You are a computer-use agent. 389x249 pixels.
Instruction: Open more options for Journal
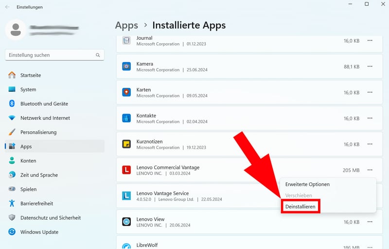tap(370, 41)
